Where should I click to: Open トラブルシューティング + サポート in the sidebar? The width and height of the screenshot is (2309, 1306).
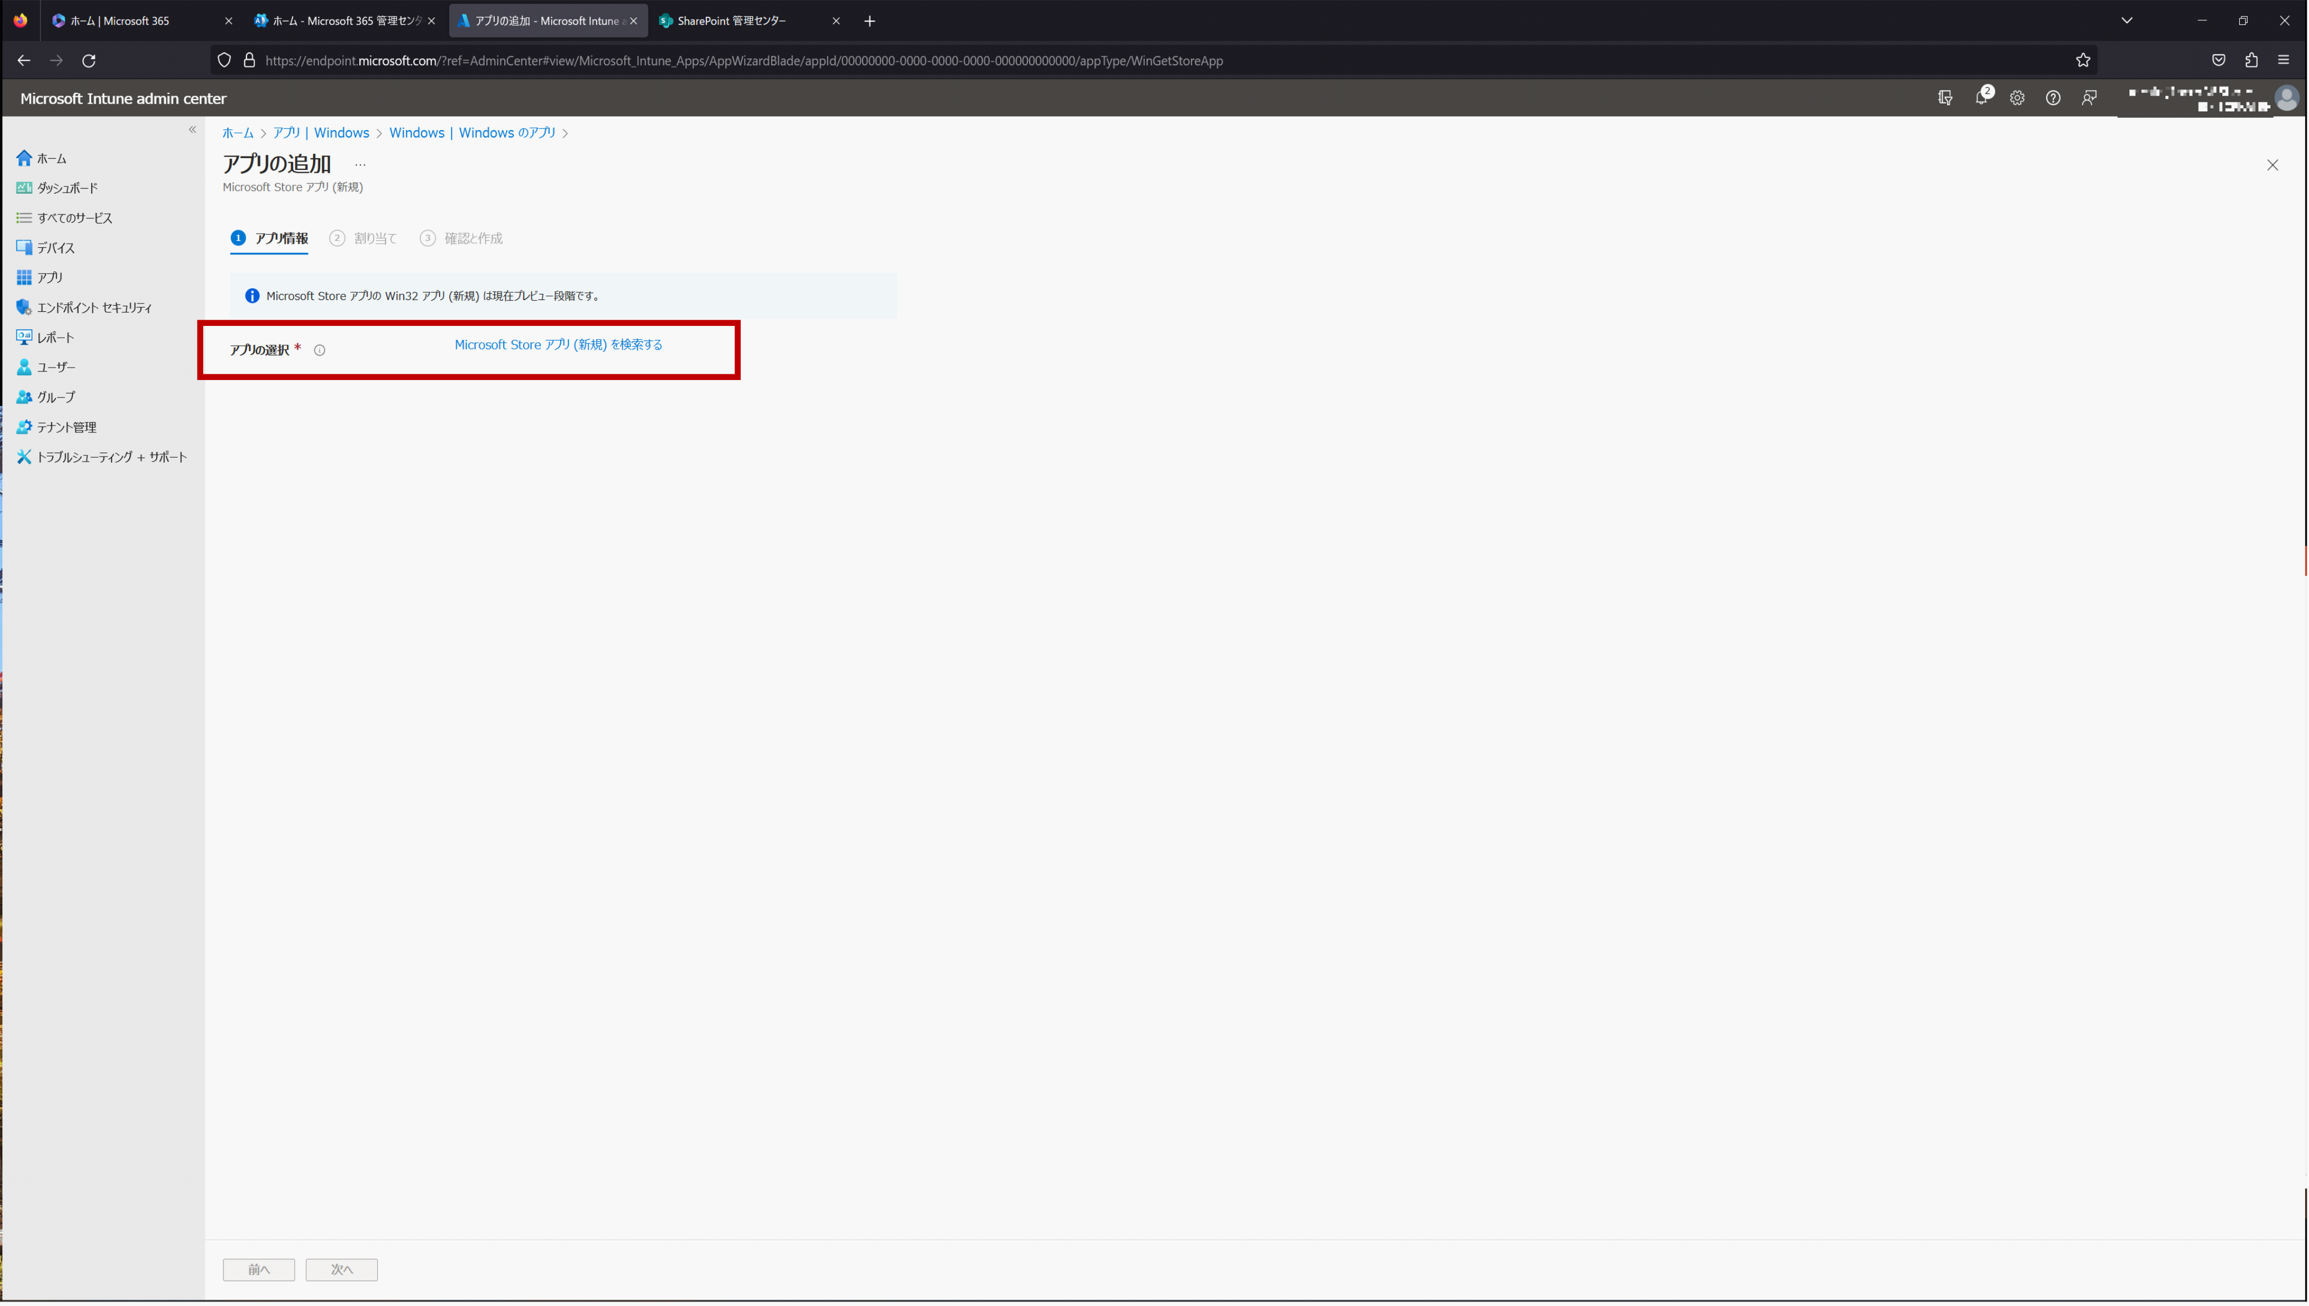tap(102, 457)
